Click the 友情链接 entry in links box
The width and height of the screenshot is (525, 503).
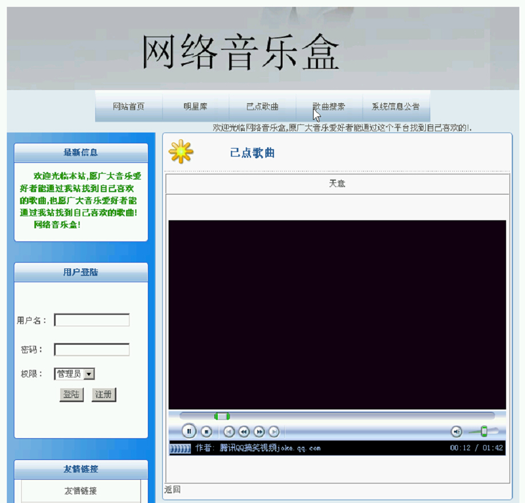pos(81,491)
